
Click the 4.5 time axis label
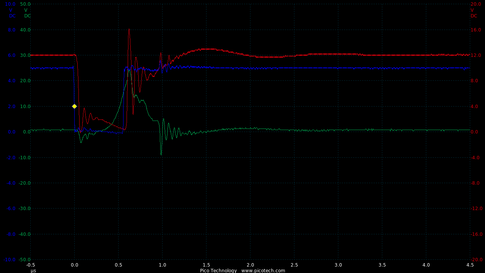470,265
